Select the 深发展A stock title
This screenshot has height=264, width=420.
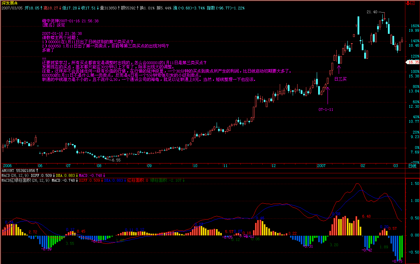click(x=9, y=3)
